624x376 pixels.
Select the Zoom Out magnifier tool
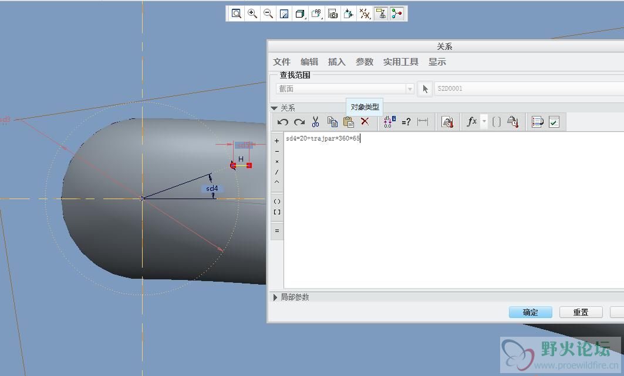point(268,14)
